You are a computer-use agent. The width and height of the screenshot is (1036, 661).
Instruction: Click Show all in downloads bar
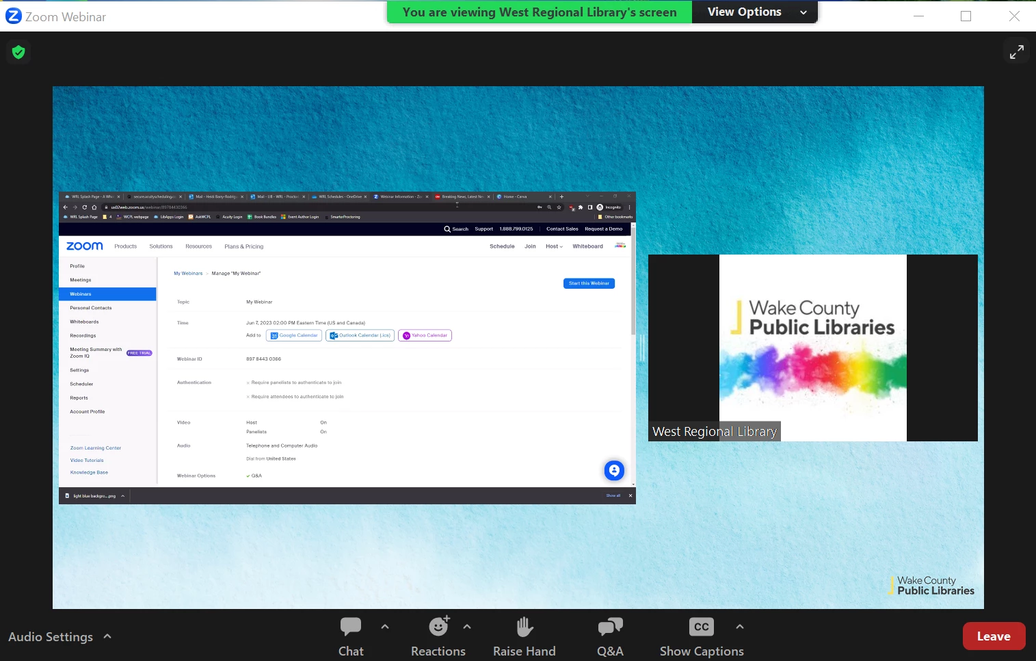tap(613, 495)
